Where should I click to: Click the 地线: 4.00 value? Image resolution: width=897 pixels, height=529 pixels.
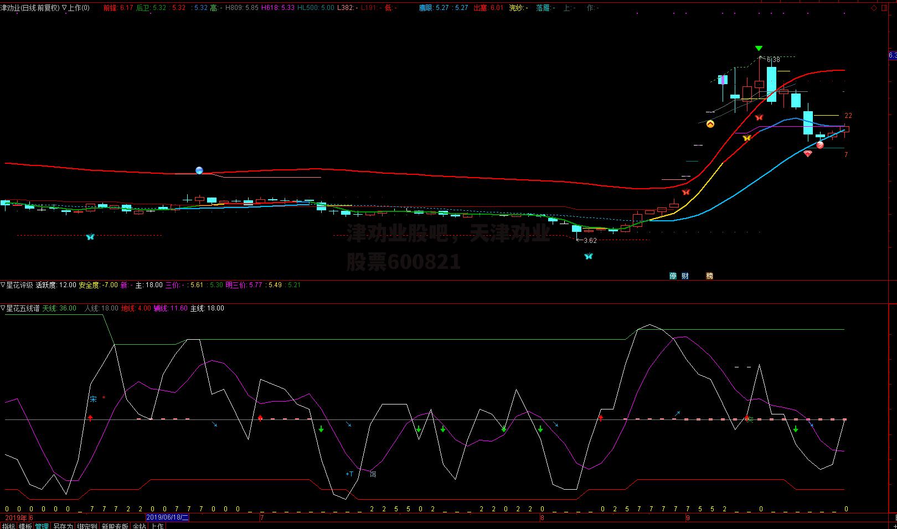pos(136,308)
